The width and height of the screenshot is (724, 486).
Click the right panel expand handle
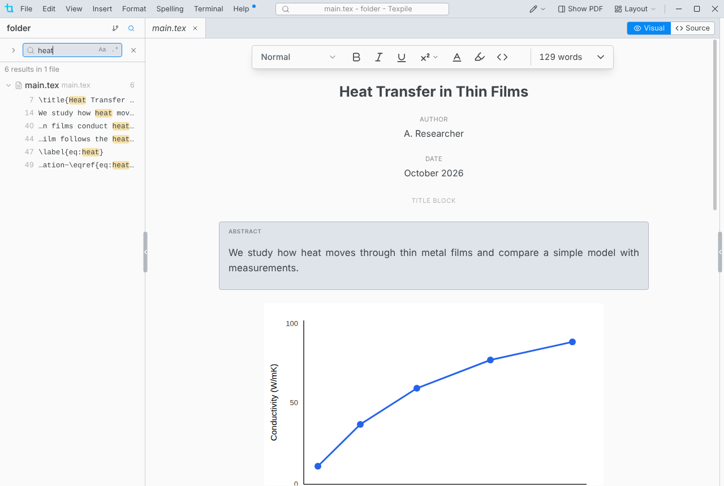tap(721, 252)
